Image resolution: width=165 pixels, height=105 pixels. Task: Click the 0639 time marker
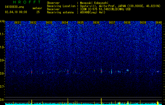point(143,23)
